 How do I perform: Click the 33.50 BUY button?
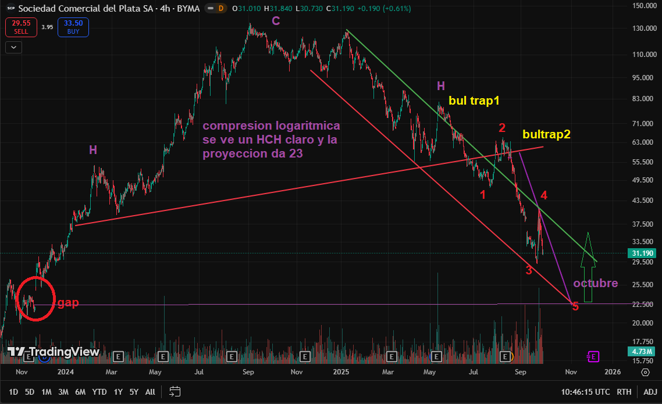coord(73,27)
